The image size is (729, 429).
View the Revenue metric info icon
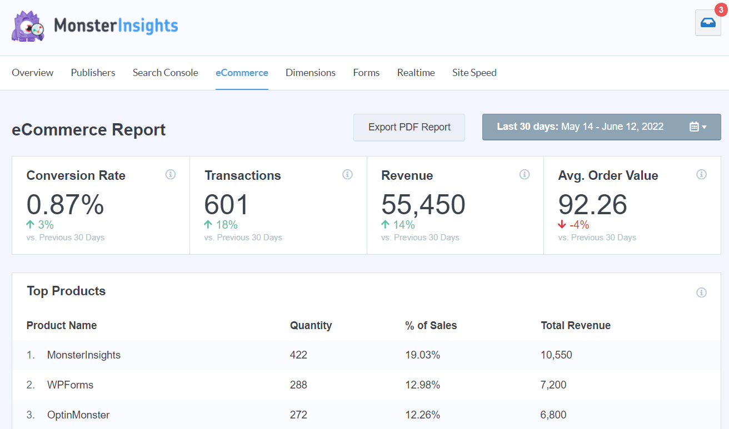click(525, 174)
